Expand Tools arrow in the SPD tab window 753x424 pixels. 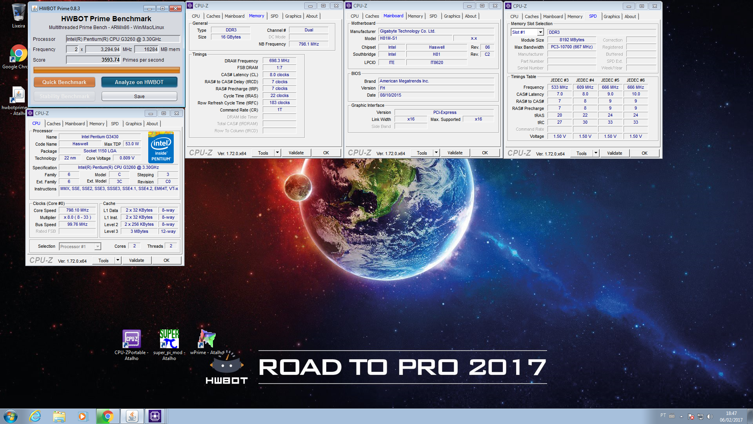596,153
